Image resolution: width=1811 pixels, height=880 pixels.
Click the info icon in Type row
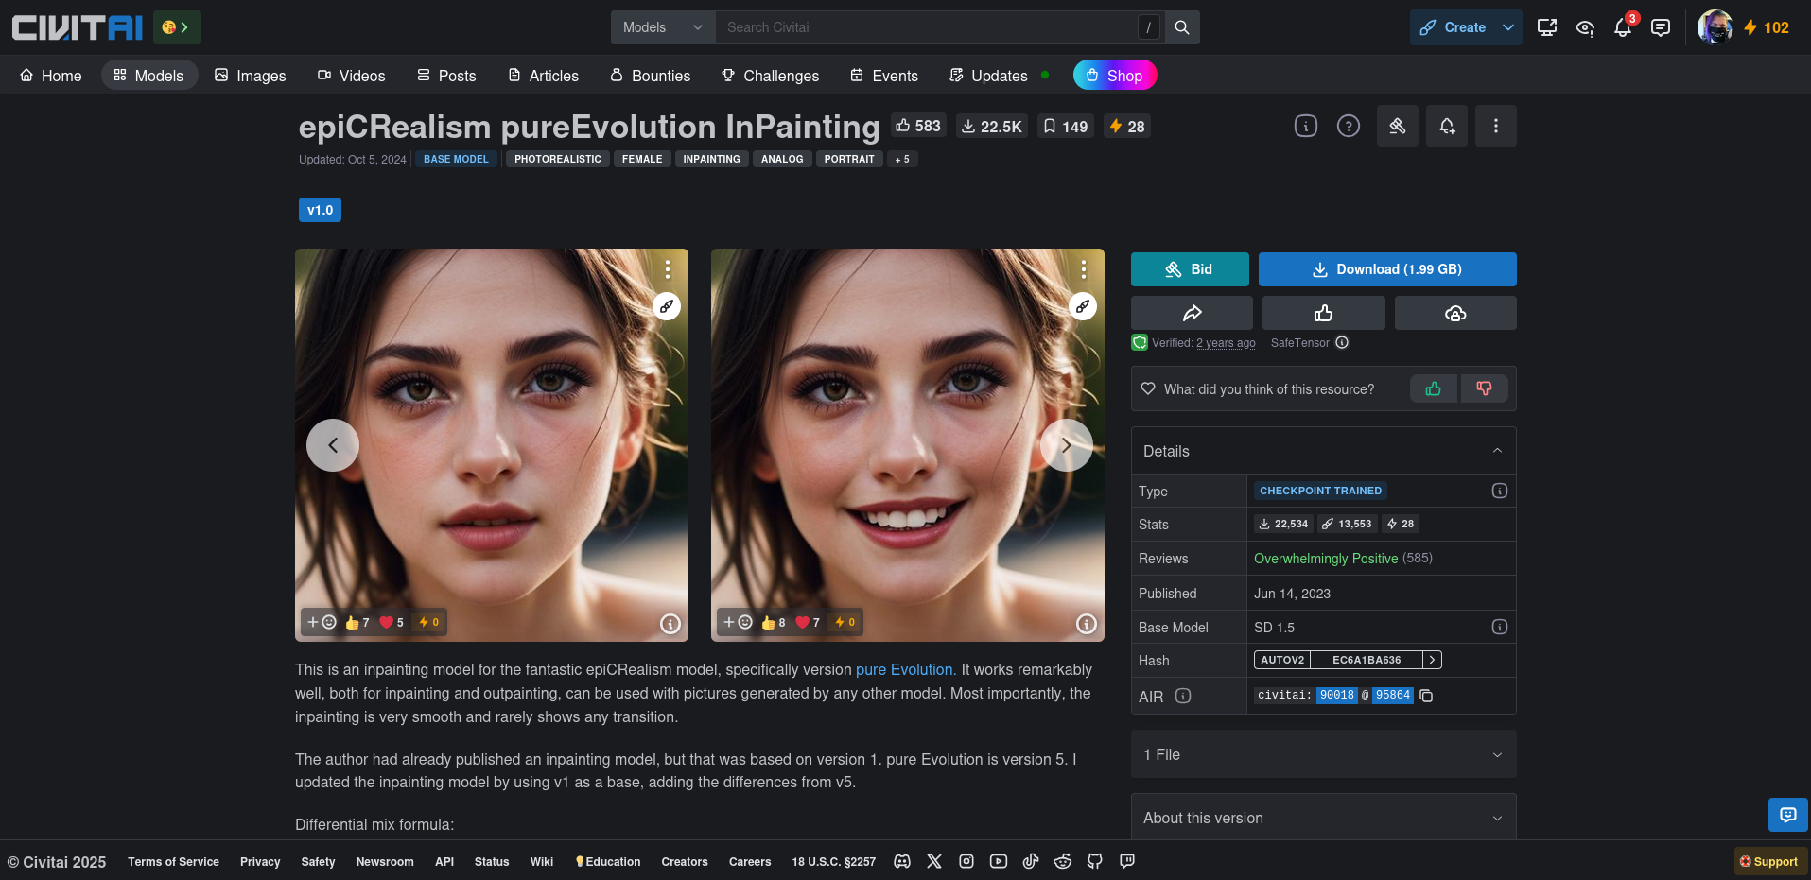1500,491
